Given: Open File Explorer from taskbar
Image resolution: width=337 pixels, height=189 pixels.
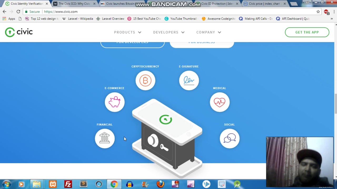Looking at the screenshot, I should [37, 184].
